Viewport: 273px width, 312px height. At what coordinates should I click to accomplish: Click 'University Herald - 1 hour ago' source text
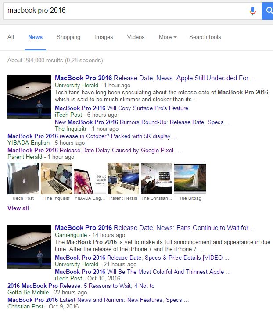coord(93,86)
